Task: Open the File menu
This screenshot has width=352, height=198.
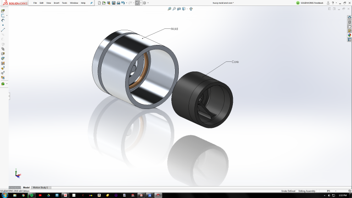Action: [35, 3]
